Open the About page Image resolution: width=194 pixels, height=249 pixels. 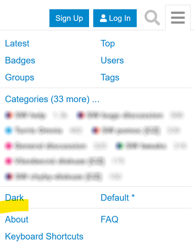click(17, 220)
